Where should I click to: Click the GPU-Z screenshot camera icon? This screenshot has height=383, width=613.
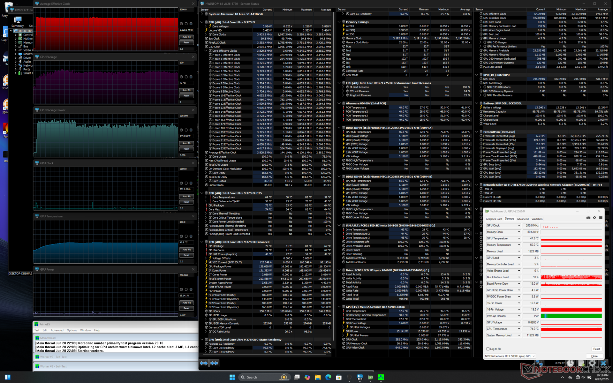(x=588, y=218)
